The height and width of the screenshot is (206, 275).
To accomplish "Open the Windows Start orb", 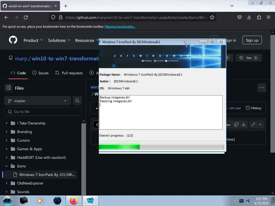I will click(x=7, y=201).
